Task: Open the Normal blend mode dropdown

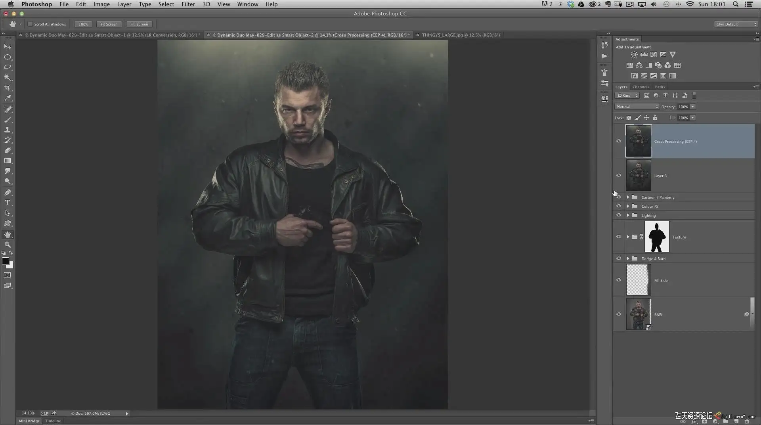Action: tap(637, 107)
